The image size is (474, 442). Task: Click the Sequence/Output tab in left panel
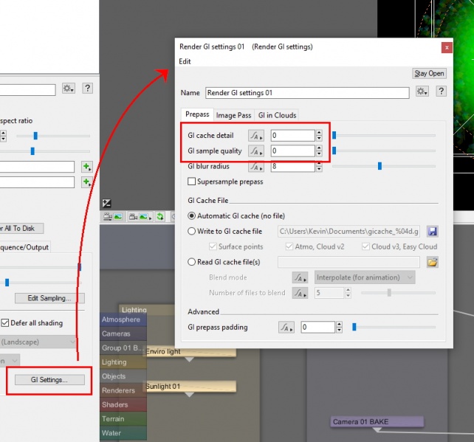[x=25, y=247]
